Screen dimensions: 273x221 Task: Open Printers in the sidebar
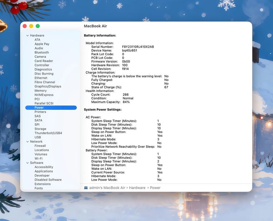(x=40, y=112)
